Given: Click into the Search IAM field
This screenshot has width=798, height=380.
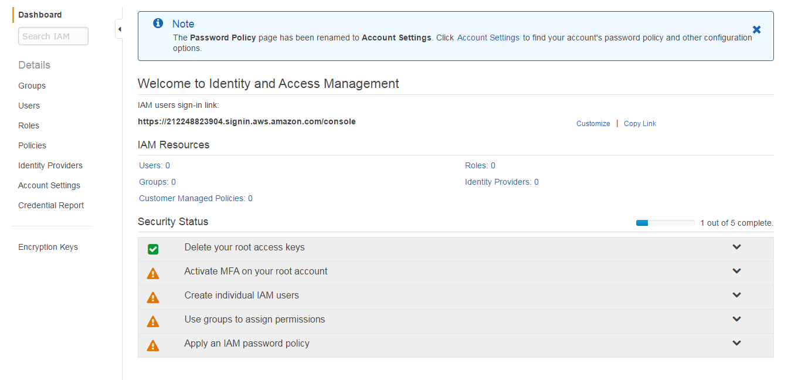Looking at the screenshot, I should tap(53, 36).
